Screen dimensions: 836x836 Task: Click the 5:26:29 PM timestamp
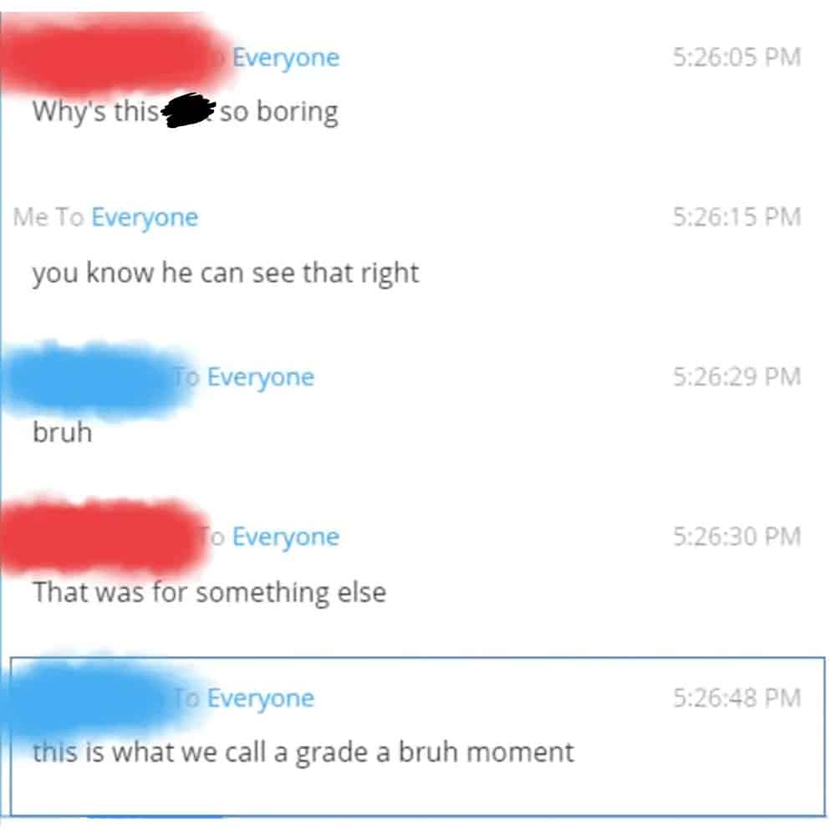click(737, 377)
